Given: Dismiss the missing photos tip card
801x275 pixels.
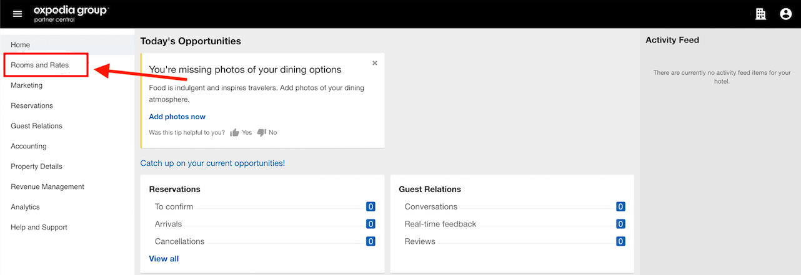Looking at the screenshot, I should point(375,63).
